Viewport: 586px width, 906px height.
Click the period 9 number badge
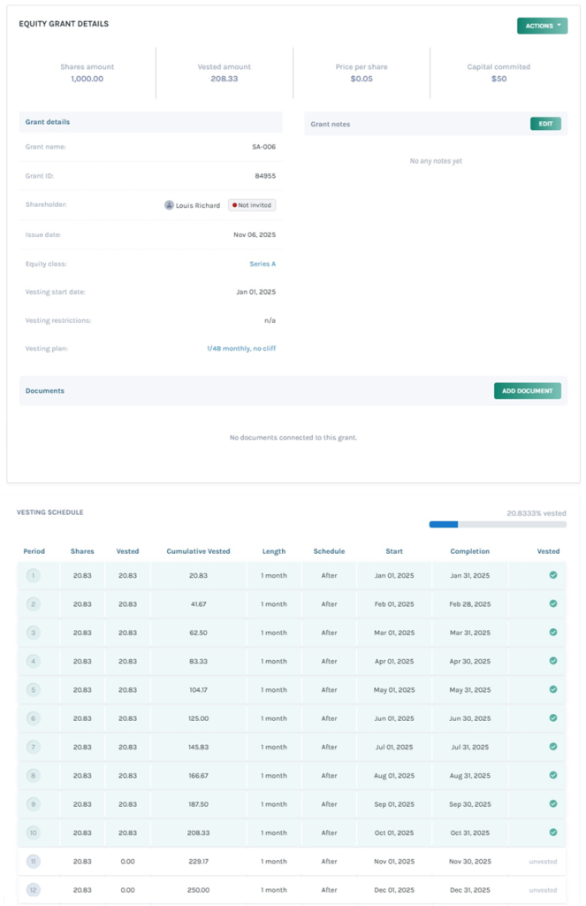tap(33, 804)
